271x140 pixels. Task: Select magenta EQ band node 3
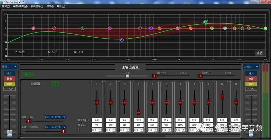[x=109, y=28]
